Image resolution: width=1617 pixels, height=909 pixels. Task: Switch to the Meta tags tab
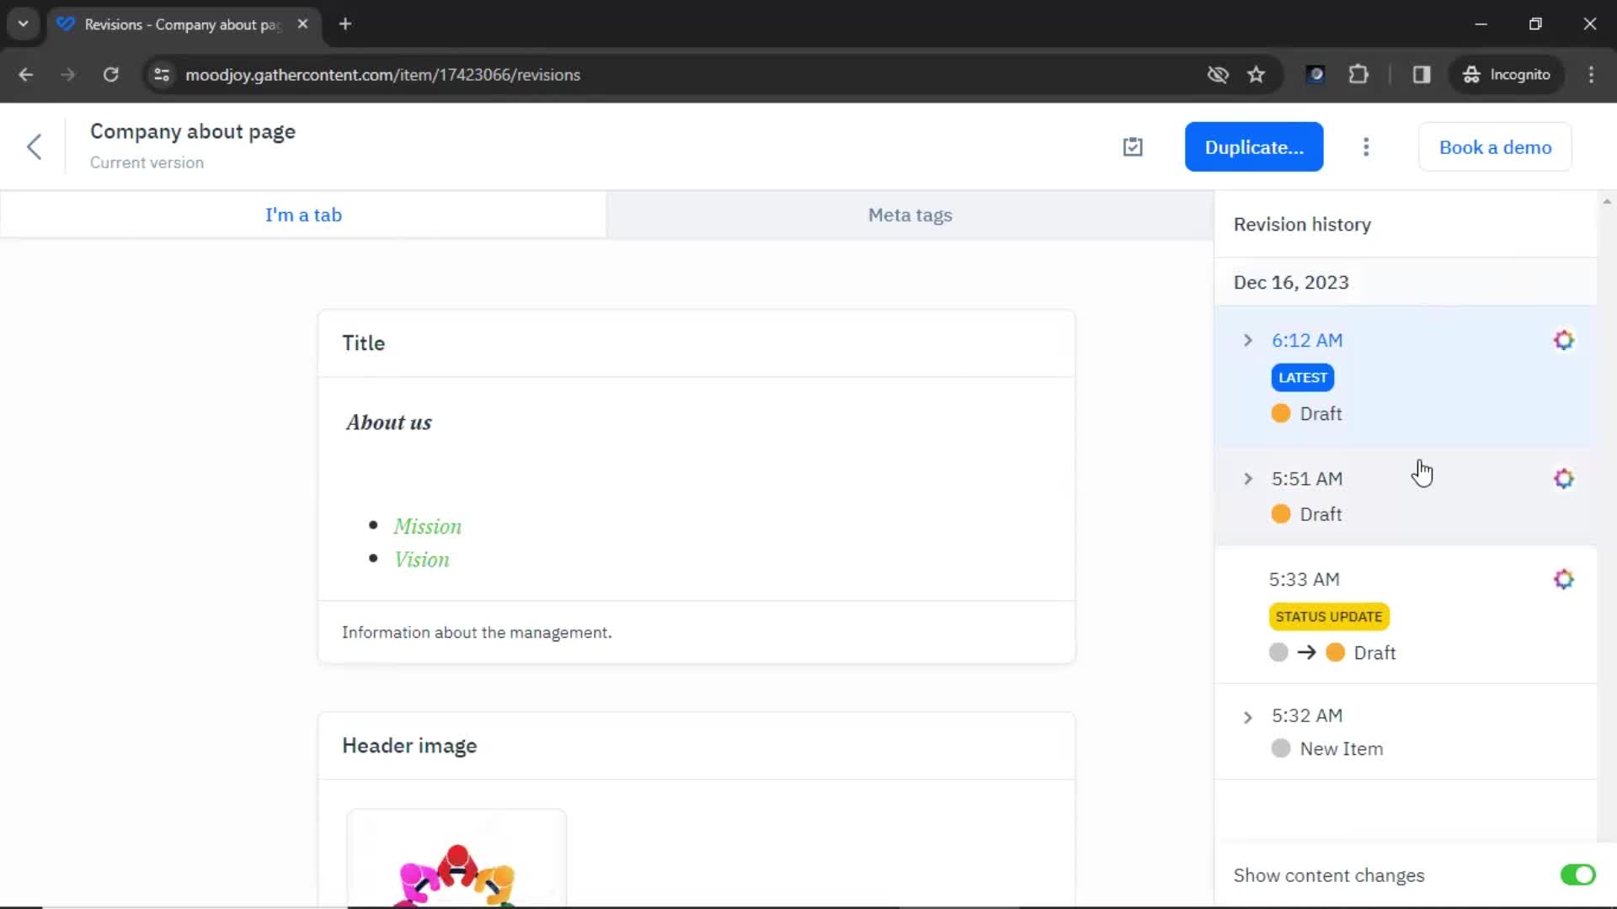[x=910, y=215]
